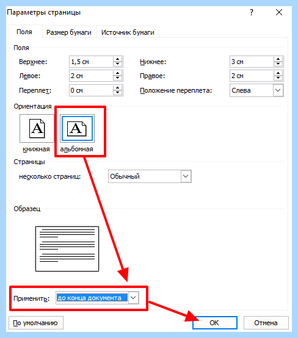Click the Отмена button
Image resolution: width=298 pixels, height=338 pixels.
pyautogui.click(x=266, y=323)
